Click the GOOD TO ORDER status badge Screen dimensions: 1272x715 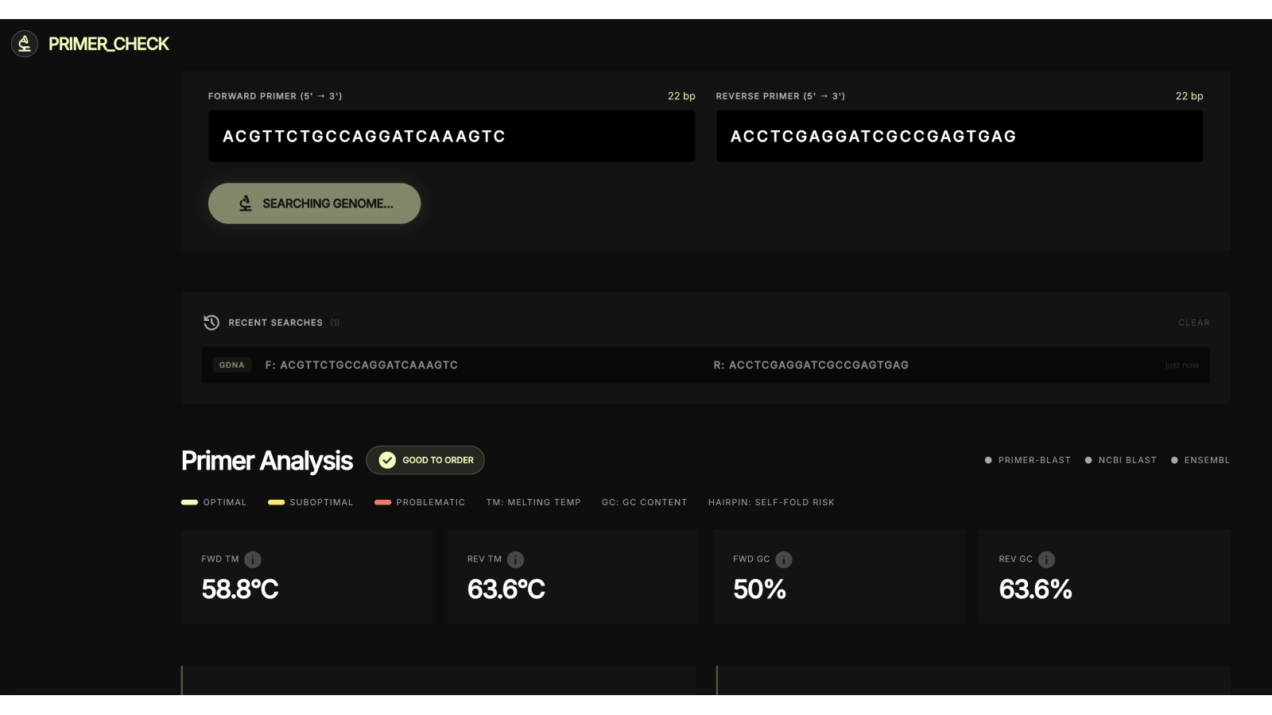click(425, 459)
